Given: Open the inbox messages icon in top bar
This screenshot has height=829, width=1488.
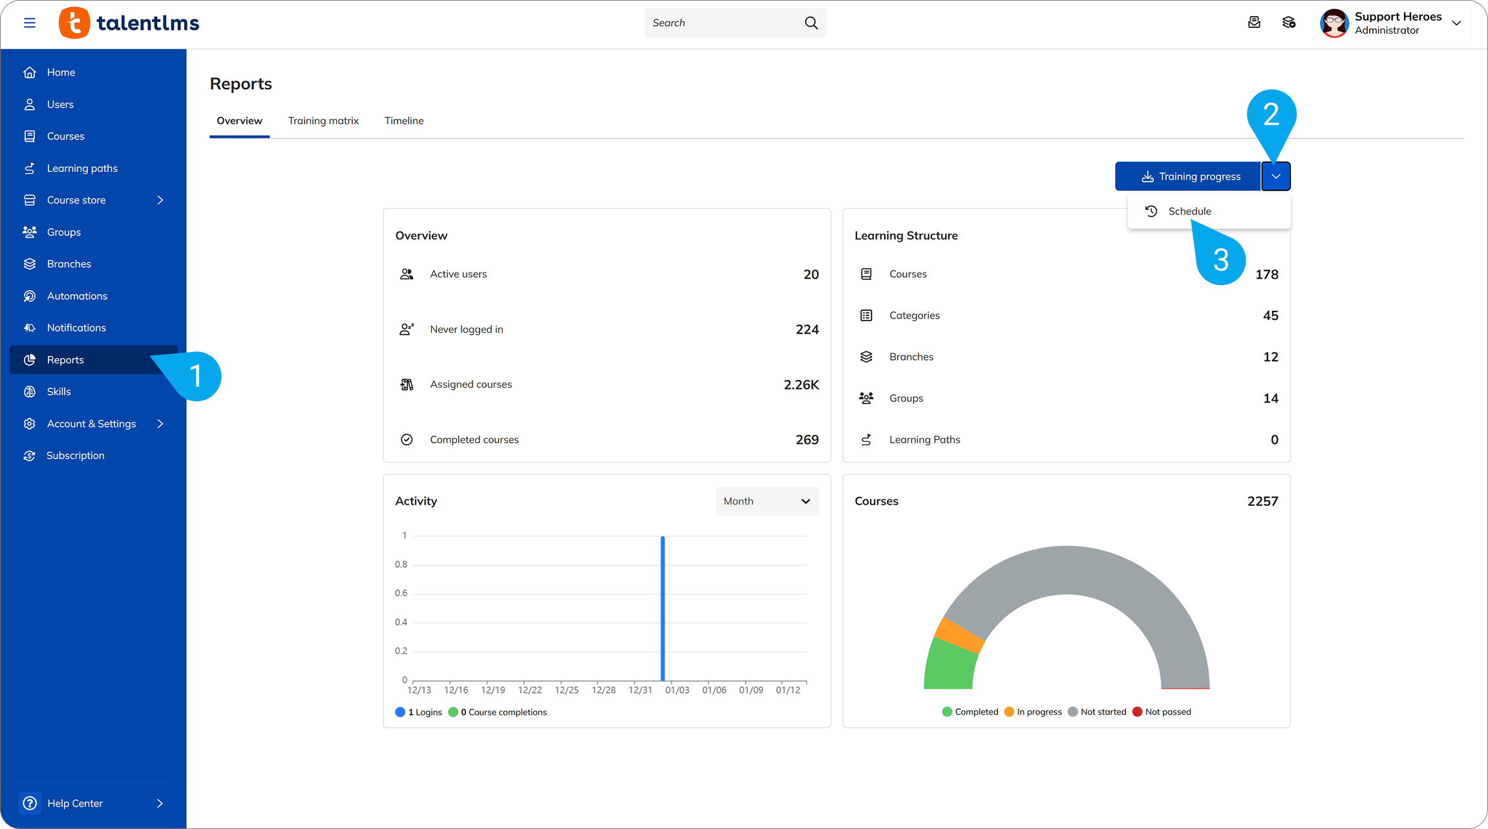Looking at the screenshot, I should click(x=1254, y=22).
